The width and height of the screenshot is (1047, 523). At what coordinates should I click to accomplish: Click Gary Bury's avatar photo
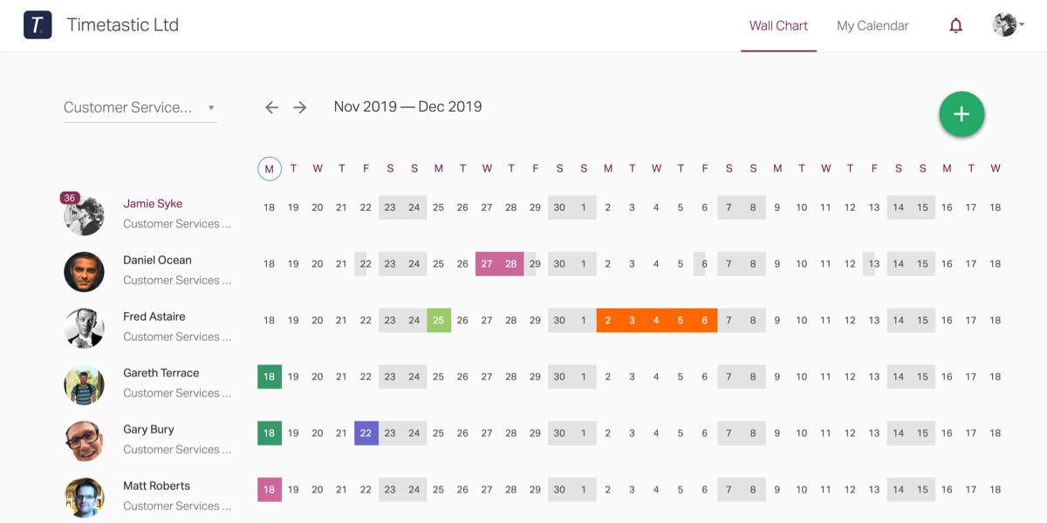(x=85, y=440)
